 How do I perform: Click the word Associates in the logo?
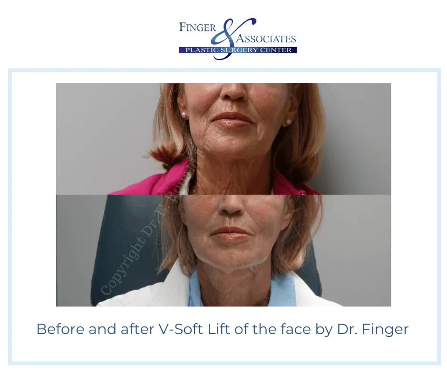[x=266, y=38]
